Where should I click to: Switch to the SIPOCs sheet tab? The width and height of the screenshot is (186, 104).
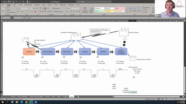click(48, 97)
